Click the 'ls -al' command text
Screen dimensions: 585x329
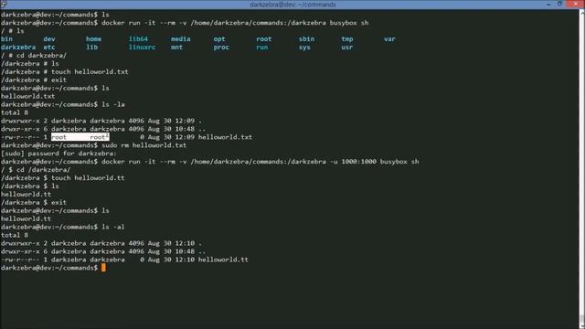click(x=113, y=227)
